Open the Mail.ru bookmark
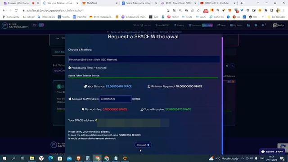 pyautogui.click(x=64, y=17)
